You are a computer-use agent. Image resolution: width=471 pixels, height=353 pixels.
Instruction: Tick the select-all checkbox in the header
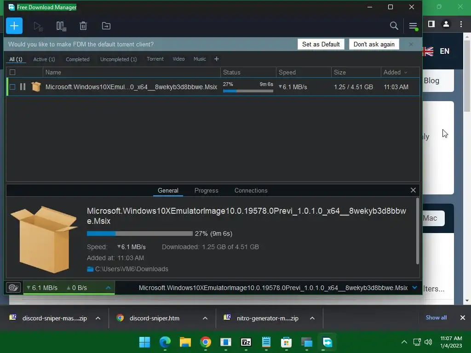pos(12,72)
